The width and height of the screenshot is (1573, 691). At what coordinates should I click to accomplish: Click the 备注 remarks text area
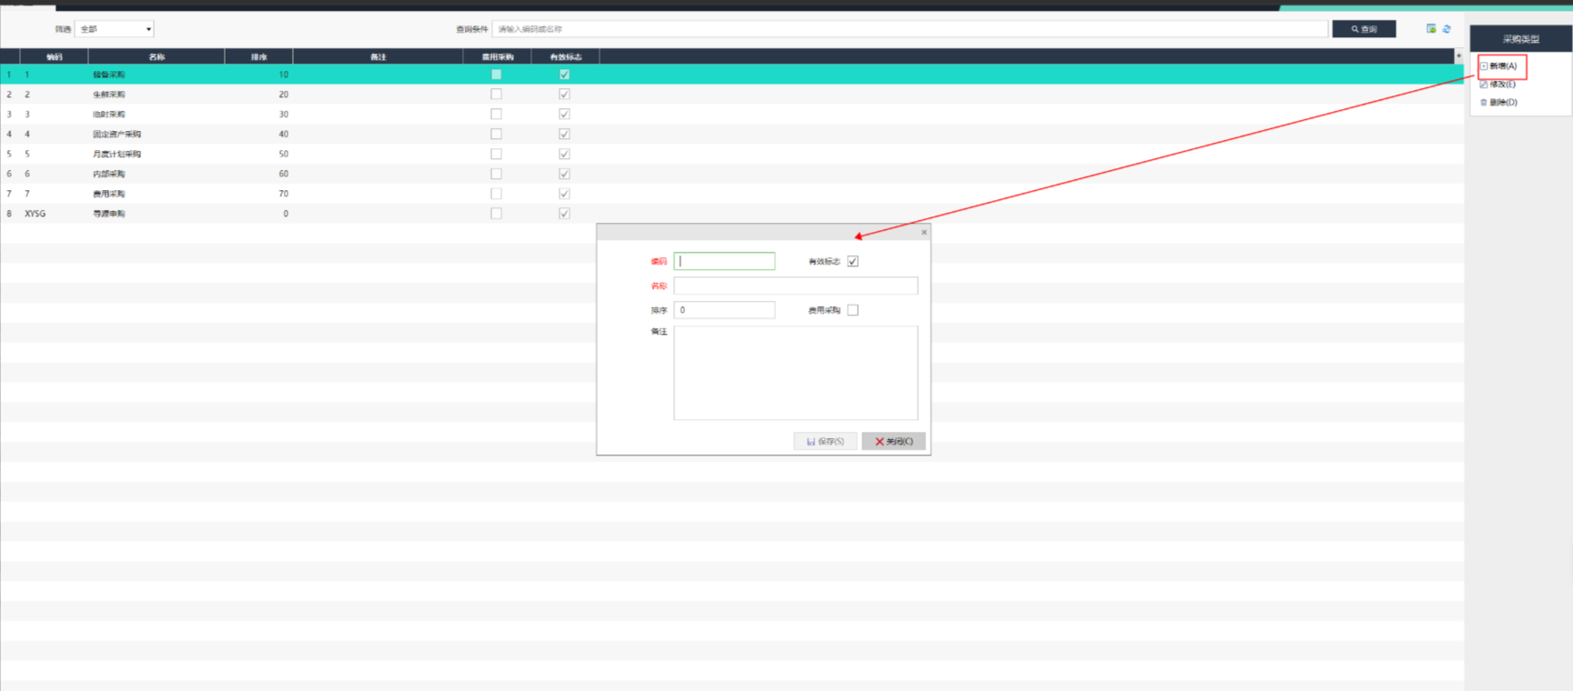[795, 373]
